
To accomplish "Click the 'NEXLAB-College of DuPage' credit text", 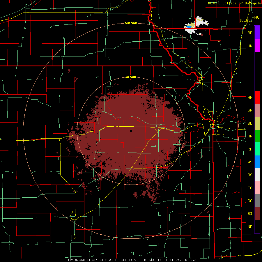I will pyautogui.click(x=232, y=3).
